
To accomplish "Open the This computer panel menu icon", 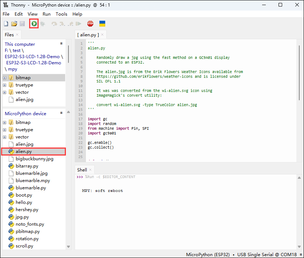I will [62, 43].
